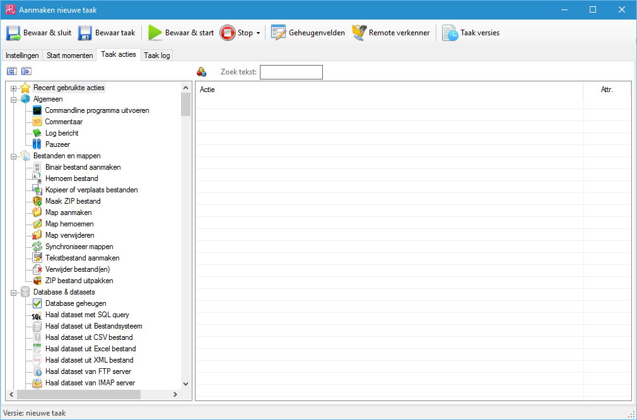Expand the Recent gebruikte acties node
Viewport: 637px width, 420px height.
click(x=13, y=88)
